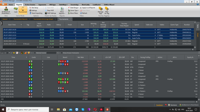
Task: Select hand at 05.07.2020 19:38 with AK
Action: pos(99,79)
